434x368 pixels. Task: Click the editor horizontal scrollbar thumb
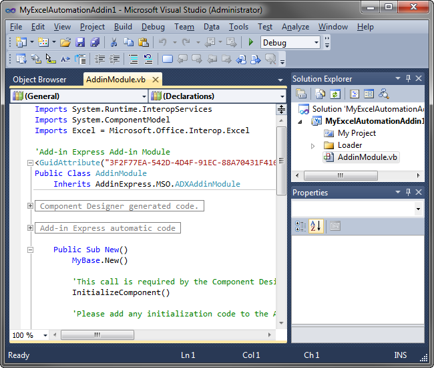pos(97,335)
